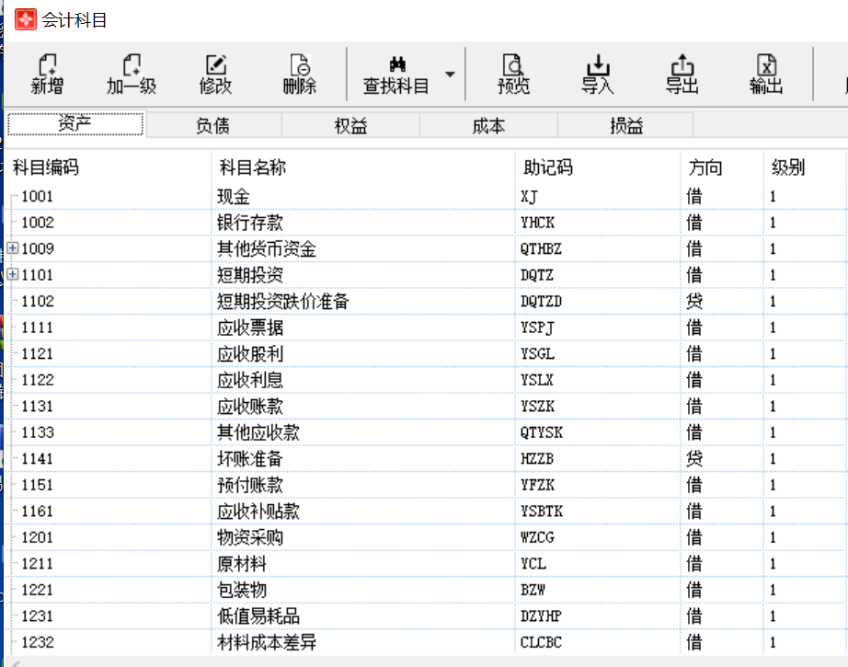
Task: Click the 删除 (Delete) toolbar icon
Action: 300,66
